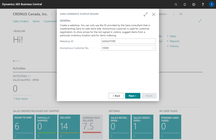216x140 pixels.
Task: Expand the wizard dialog to full size
Action: [x=146, y=14]
